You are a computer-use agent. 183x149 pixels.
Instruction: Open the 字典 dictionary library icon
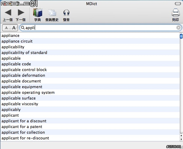tap(37, 13)
